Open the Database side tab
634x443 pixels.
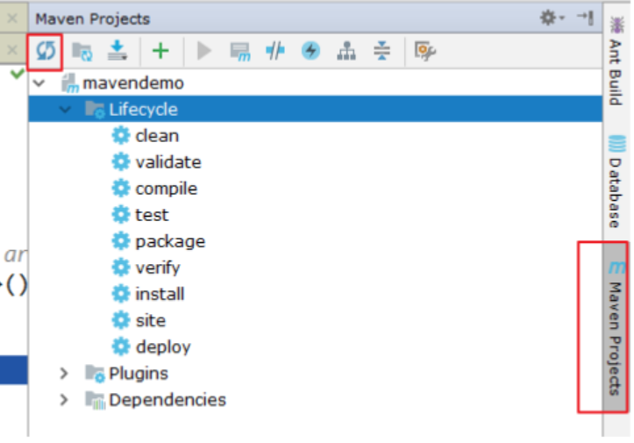point(616,182)
